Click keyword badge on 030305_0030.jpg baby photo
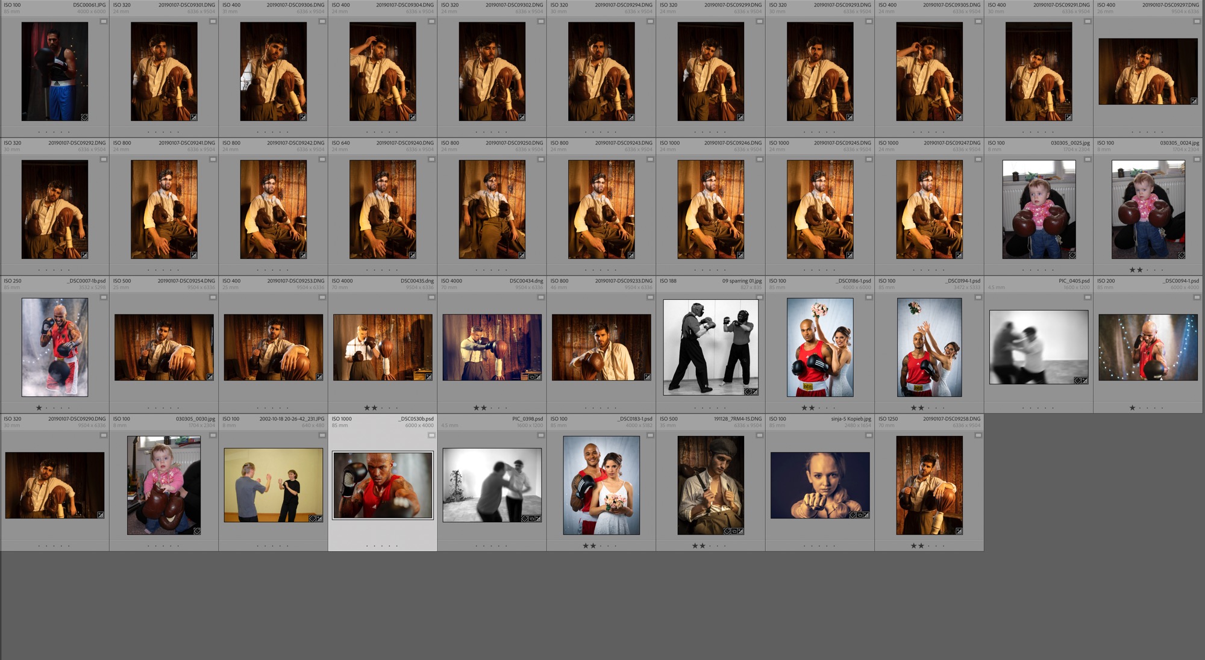Screen dimensions: 1205x660 [x=196, y=531]
